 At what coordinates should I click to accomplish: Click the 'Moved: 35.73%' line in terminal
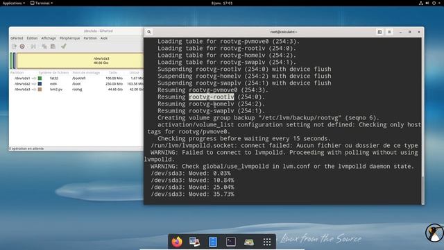point(193,194)
